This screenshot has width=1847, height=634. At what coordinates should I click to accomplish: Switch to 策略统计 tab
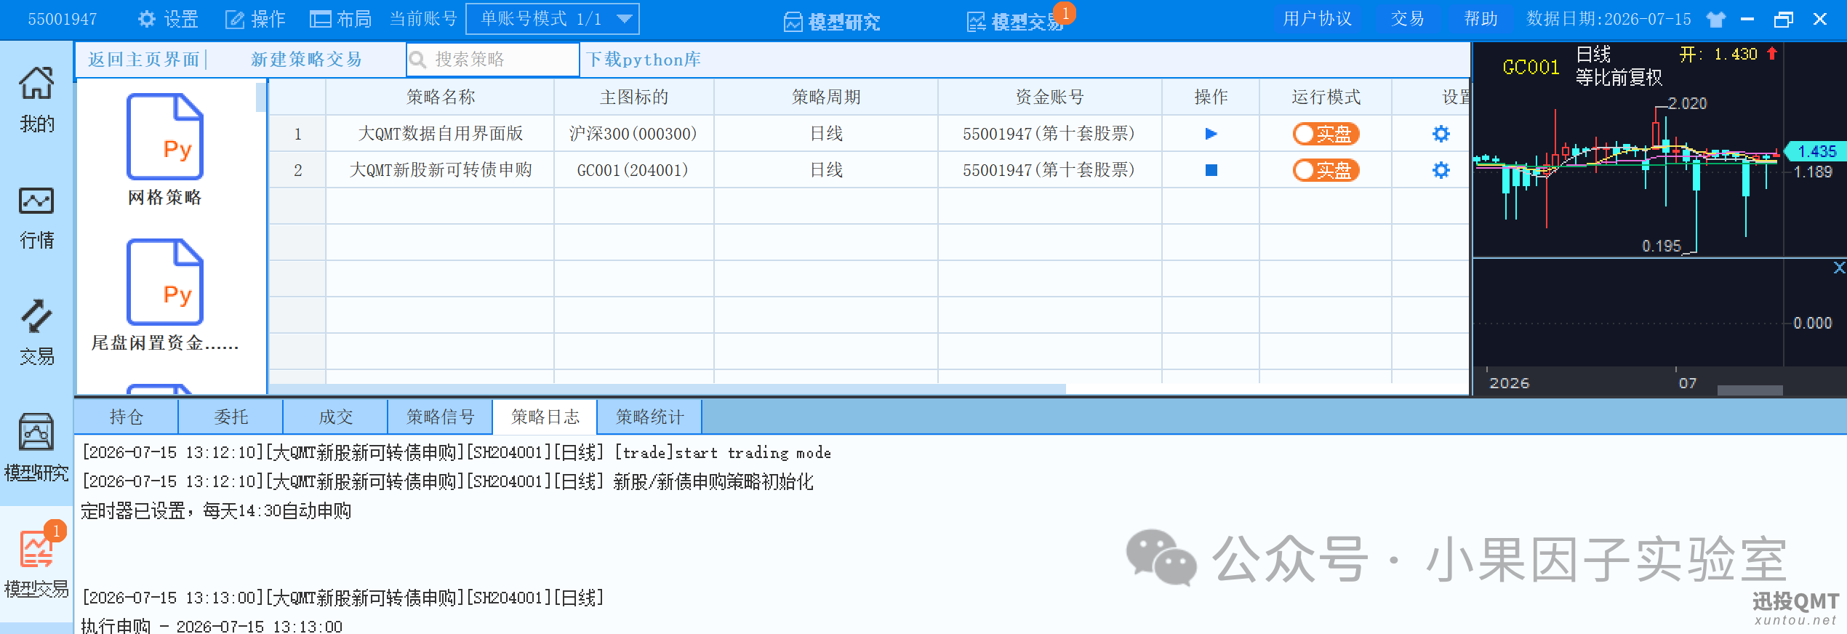coord(650,417)
